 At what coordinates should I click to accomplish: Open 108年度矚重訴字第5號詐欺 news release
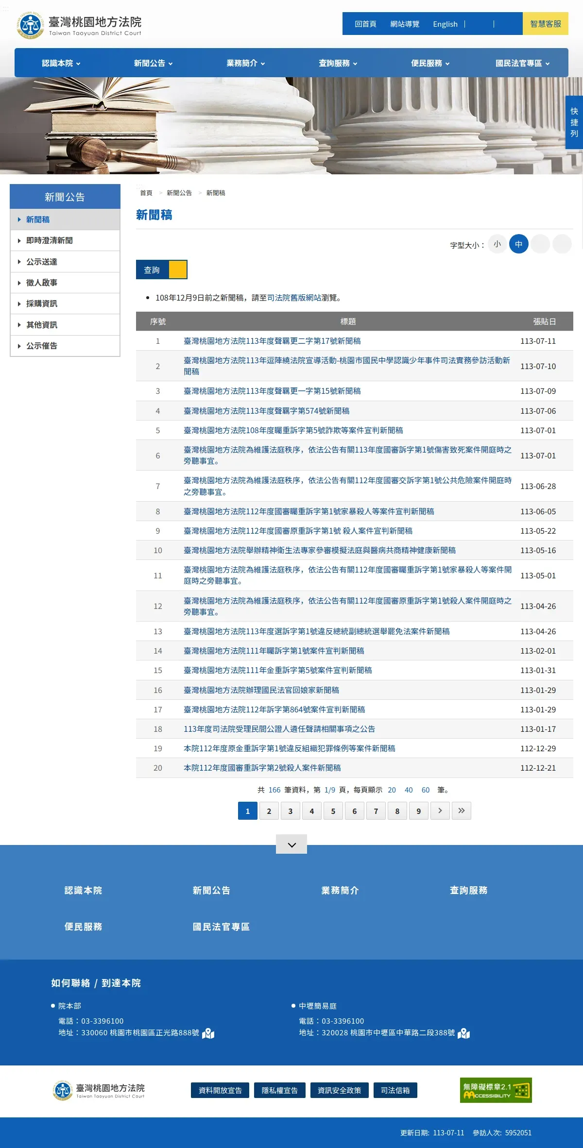point(293,430)
